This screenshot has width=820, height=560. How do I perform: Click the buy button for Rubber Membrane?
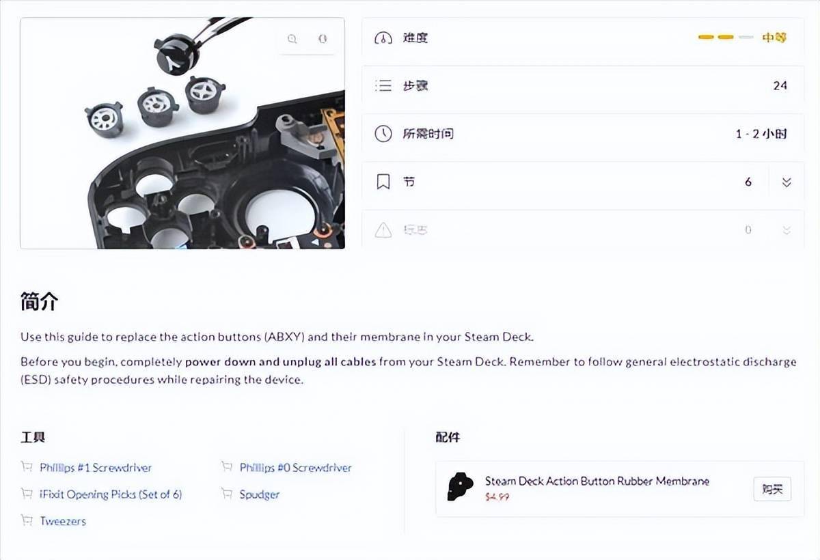(x=772, y=489)
